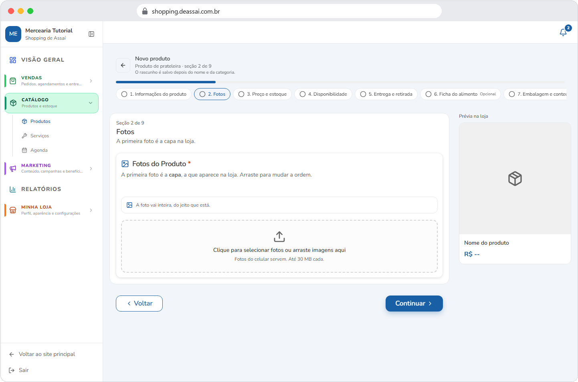Go to step 7. Embalagem
Image resolution: width=578 pixels, height=382 pixels.
click(535, 94)
